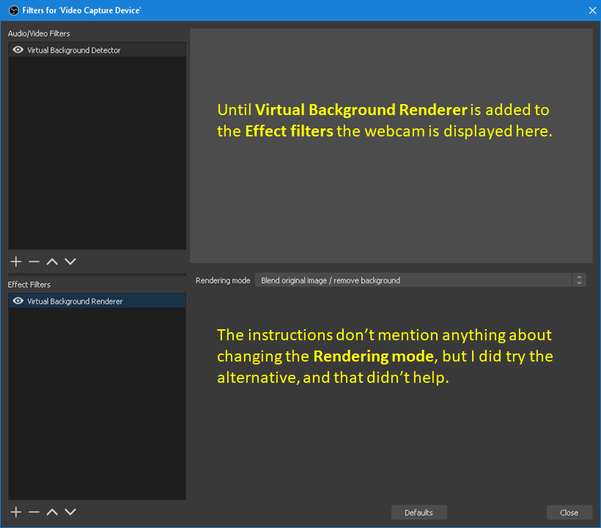Add a new Effect filter with plus icon
Viewport: 601px width, 528px height.
15,512
